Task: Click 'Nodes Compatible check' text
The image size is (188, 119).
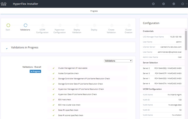Action: tap(68, 73)
